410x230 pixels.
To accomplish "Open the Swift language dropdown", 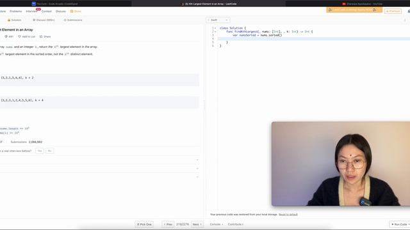I will [218, 20].
